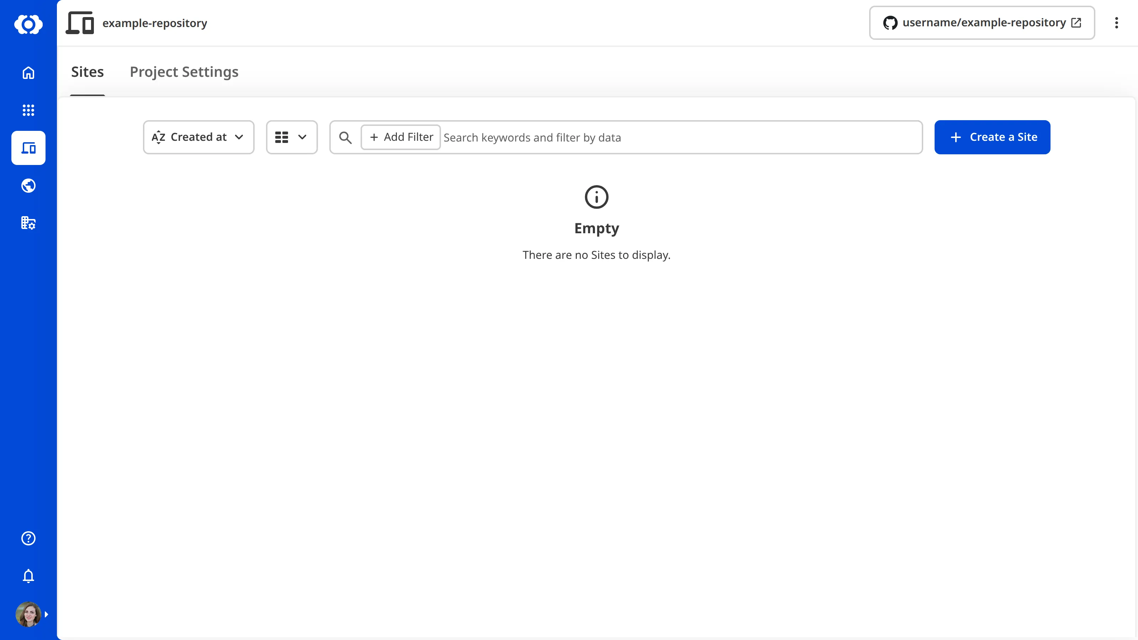Click the Create a Site button
The image size is (1138, 640).
pos(992,137)
